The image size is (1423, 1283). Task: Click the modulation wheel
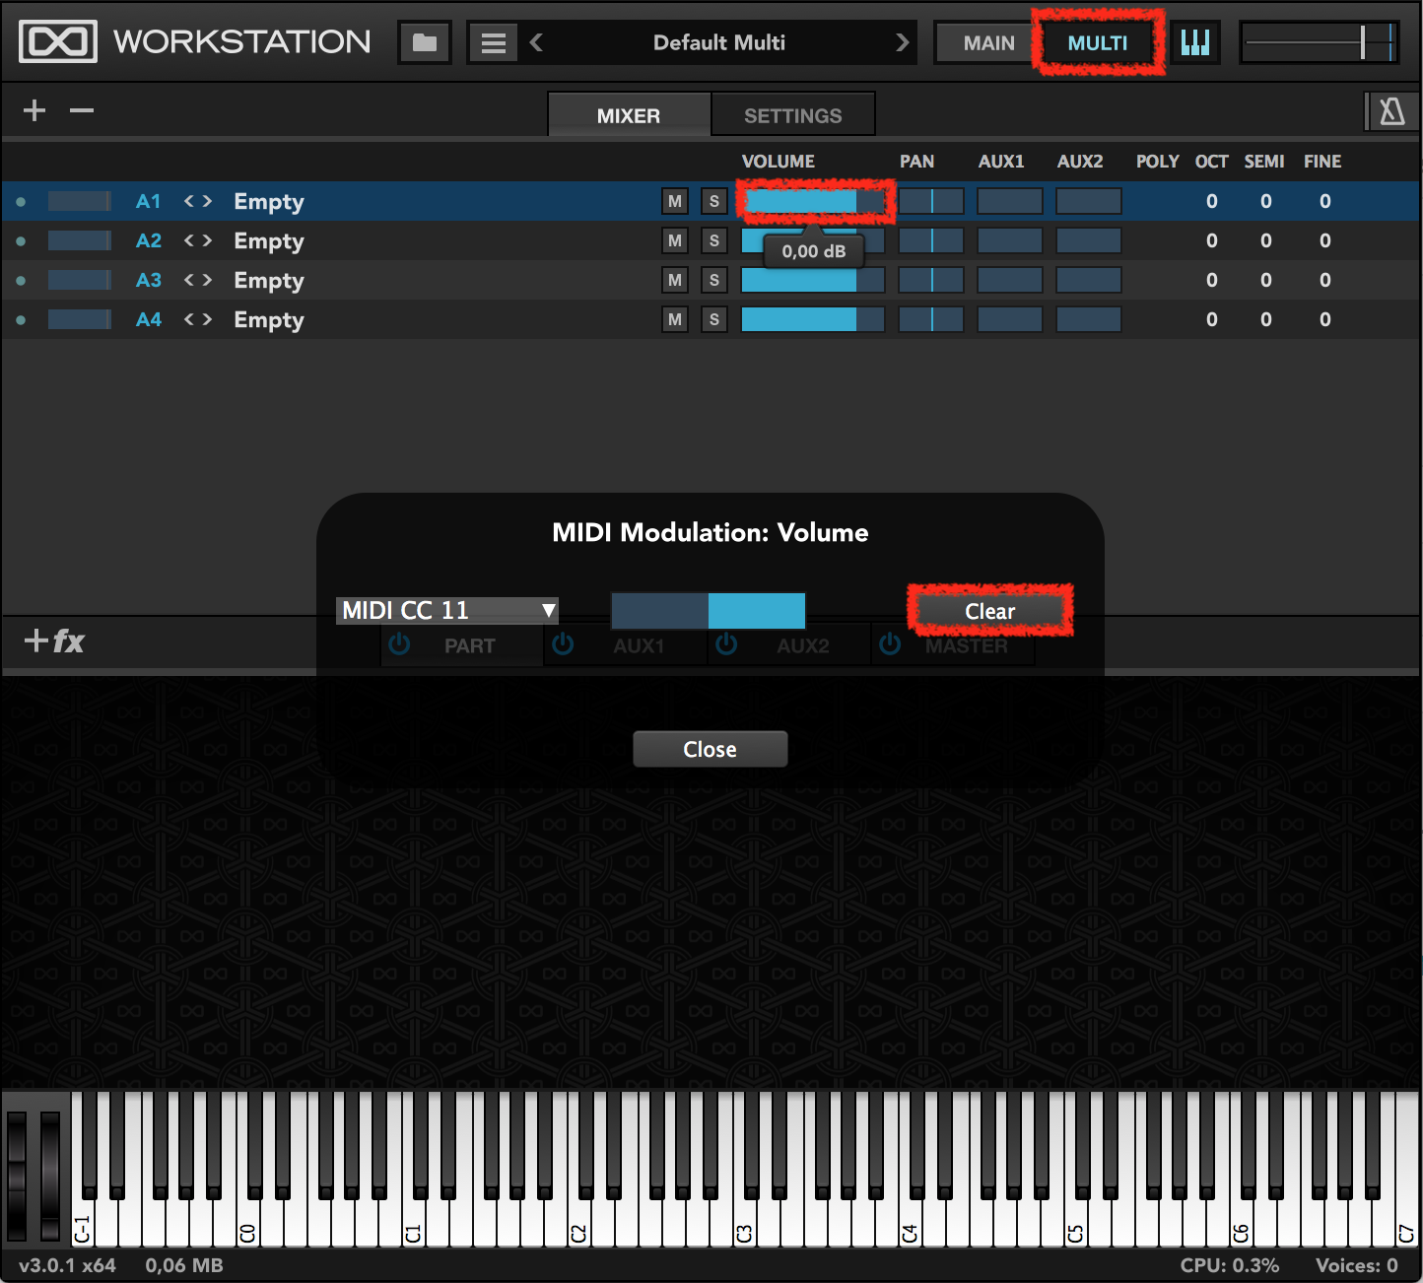coord(50,1176)
